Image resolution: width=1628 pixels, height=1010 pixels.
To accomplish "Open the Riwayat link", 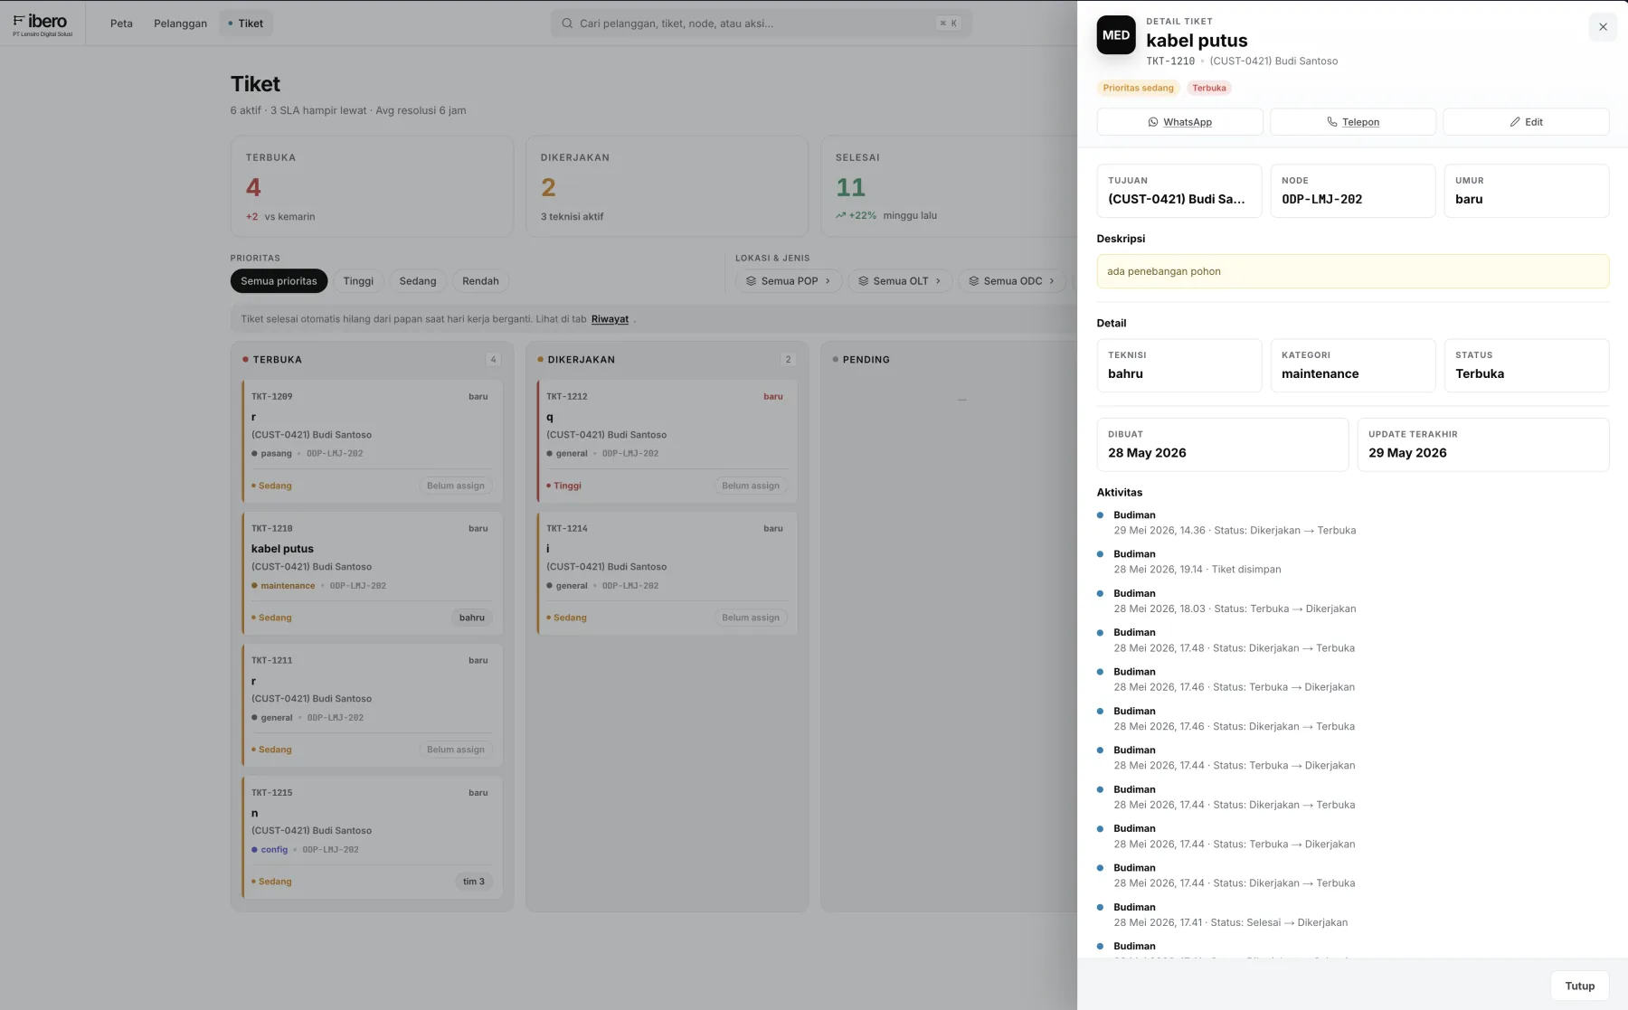I will [x=610, y=319].
